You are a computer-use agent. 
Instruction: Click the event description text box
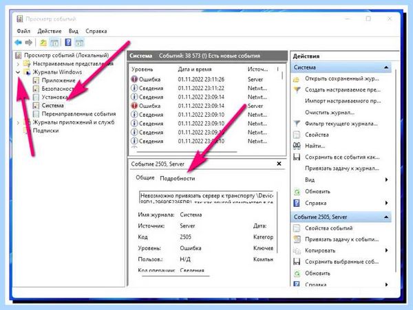(x=206, y=197)
